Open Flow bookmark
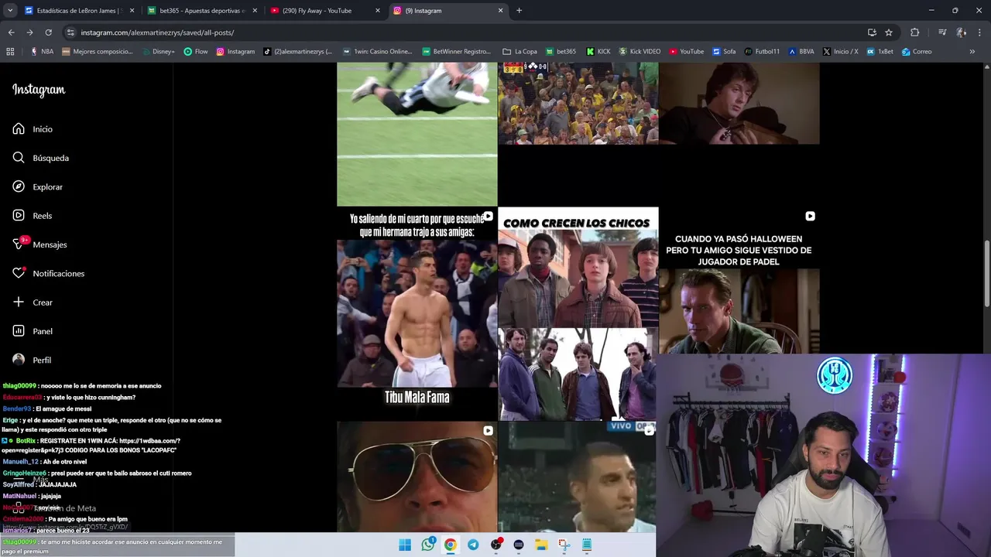This screenshot has width=991, height=557. pos(196,52)
